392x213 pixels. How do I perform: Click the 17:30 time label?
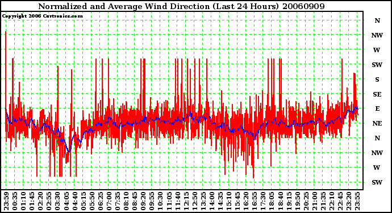point(263,201)
